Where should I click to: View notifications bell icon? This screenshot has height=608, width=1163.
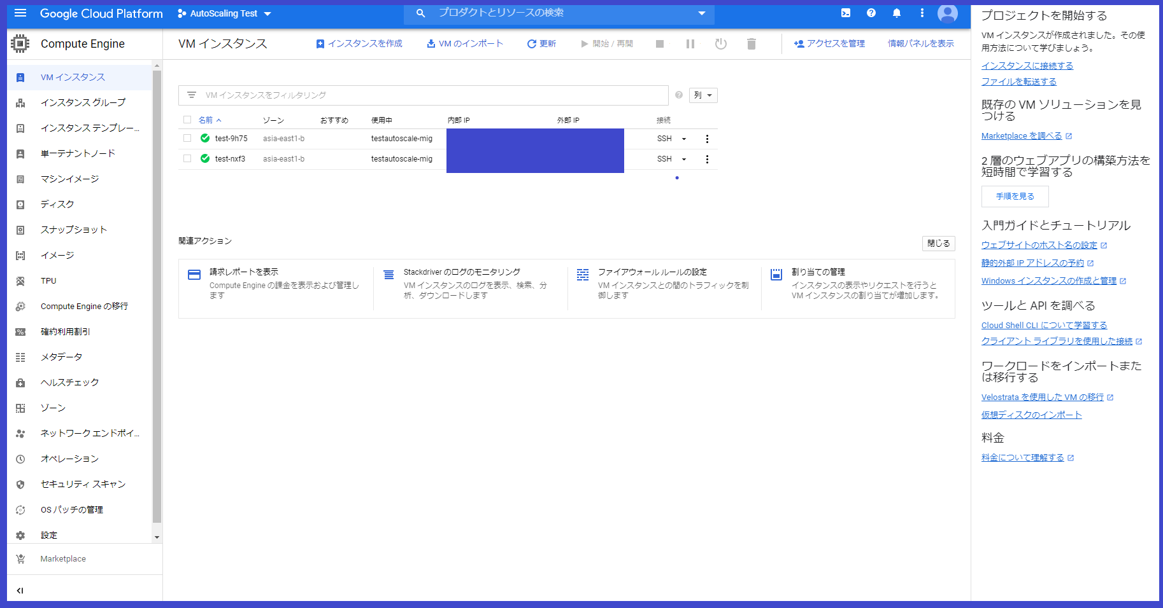tap(897, 13)
